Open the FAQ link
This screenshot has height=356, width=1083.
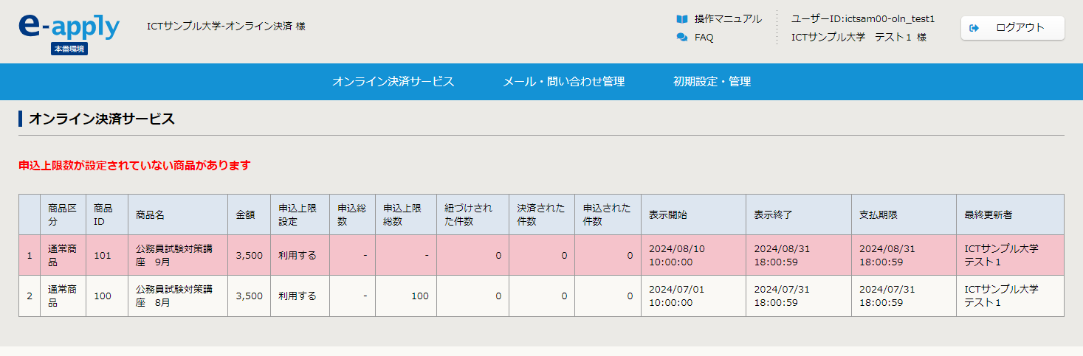pos(704,37)
